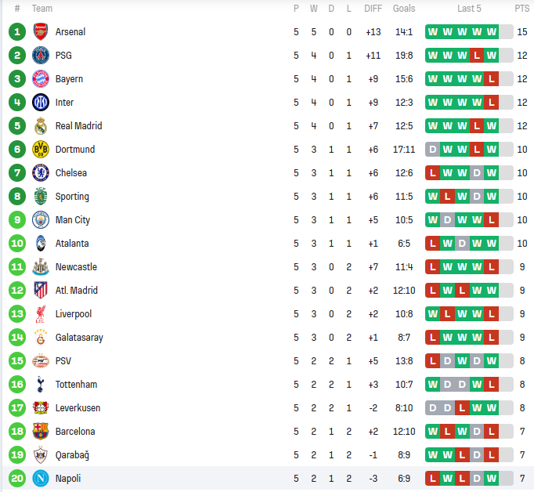Click the grey draw badge in Atalanta's row
The height and width of the screenshot is (492, 534).
click(x=462, y=244)
